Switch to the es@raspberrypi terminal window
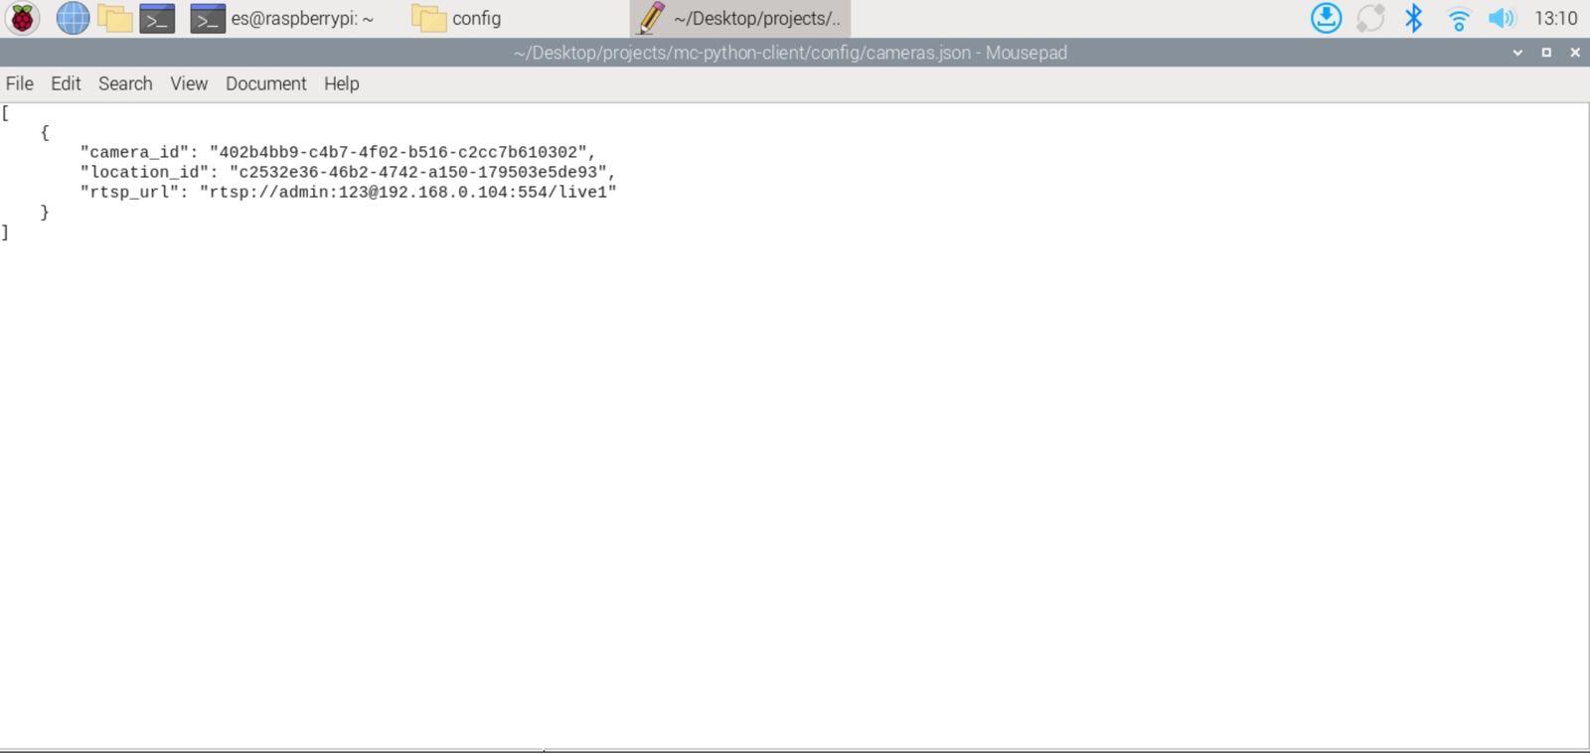1590x754 pixels. (283, 18)
